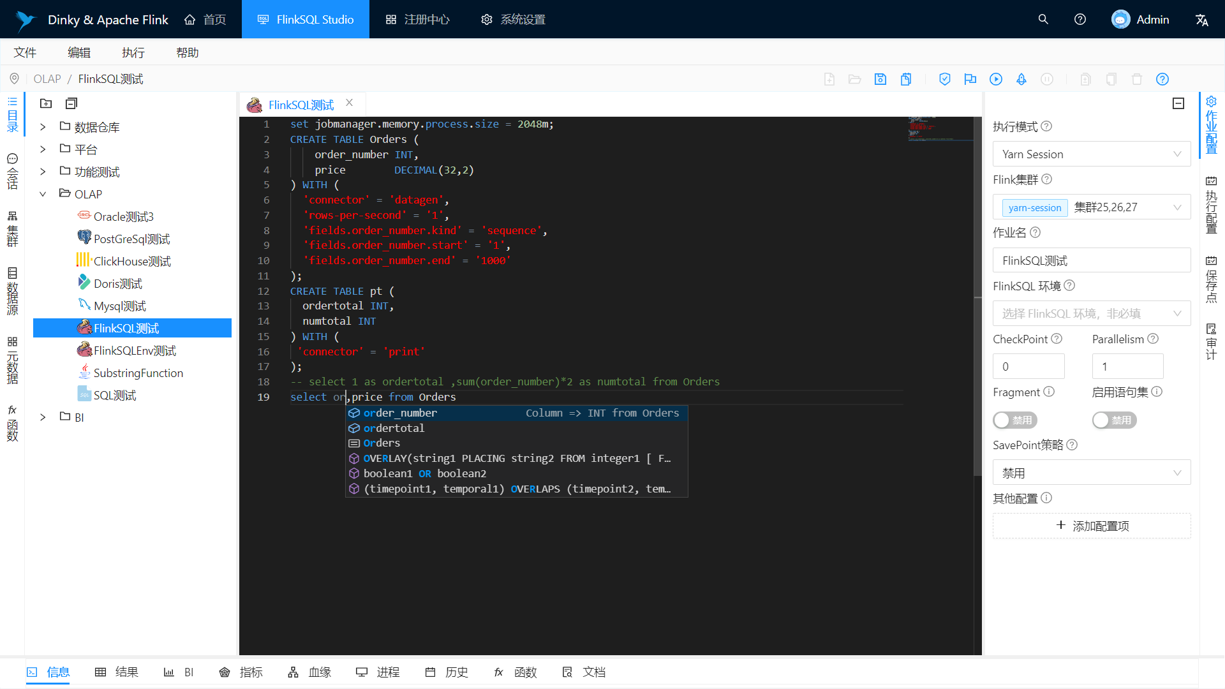Open the 执行模式 Yarn Session dropdown

(x=1092, y=154)
